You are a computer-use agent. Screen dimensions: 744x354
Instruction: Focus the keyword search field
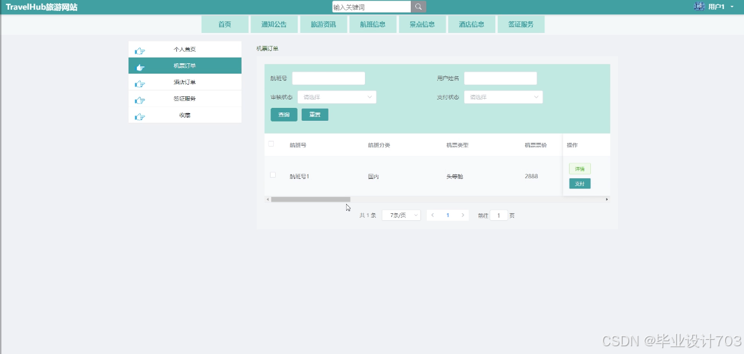click(x=371, y=6)
